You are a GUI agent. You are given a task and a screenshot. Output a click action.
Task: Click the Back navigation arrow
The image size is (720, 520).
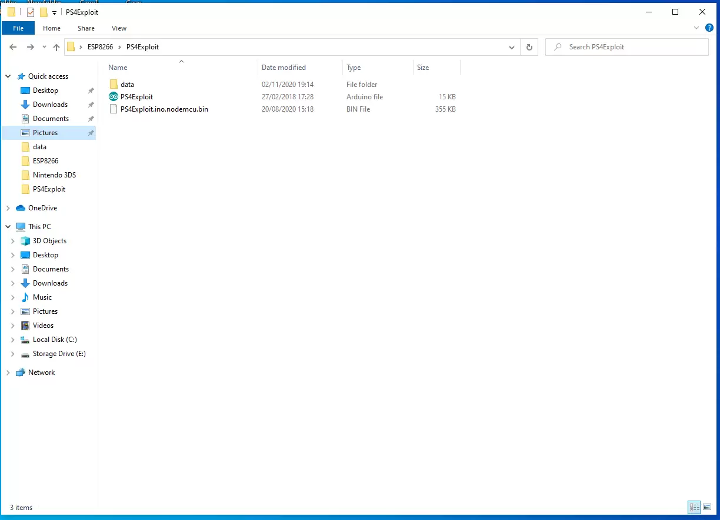point(13,47)
